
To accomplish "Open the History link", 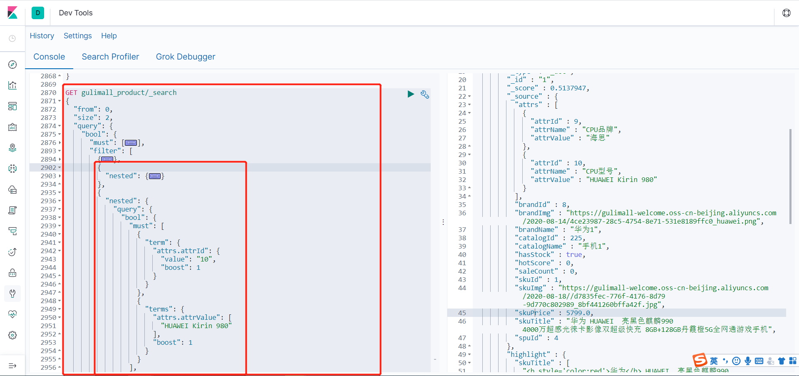I will click(x=42, y=36).
